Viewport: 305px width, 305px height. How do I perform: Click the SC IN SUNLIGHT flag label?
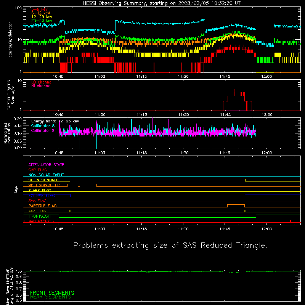point(44,180)
